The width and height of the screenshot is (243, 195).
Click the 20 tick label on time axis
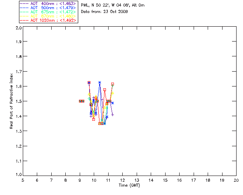(x=236, y=180)
